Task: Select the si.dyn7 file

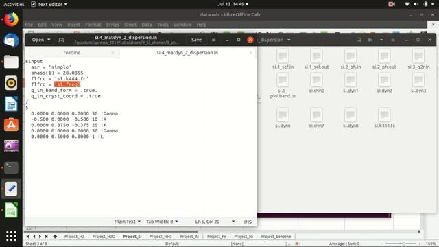Action: [316, 118]
